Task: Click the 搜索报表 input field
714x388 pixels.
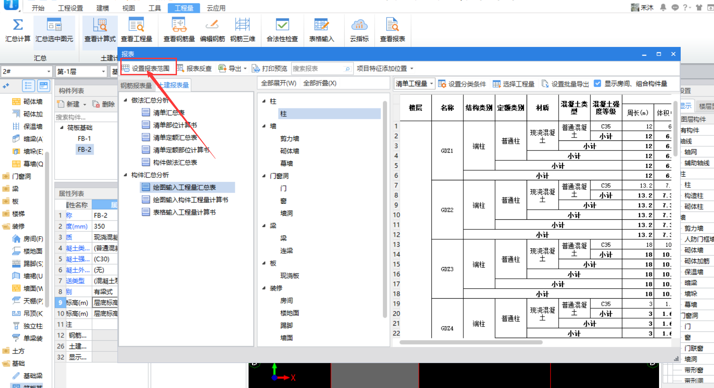Action: pos(318,69)
